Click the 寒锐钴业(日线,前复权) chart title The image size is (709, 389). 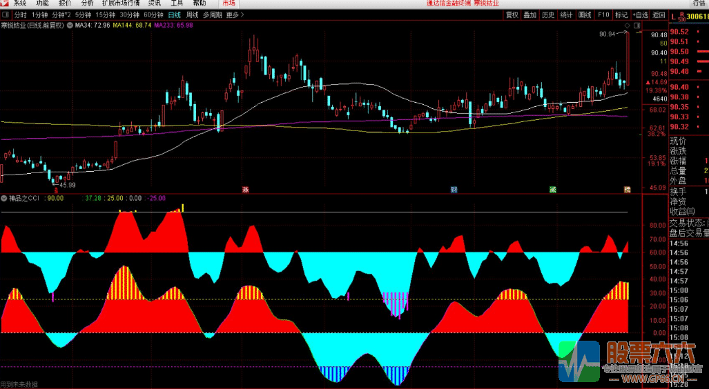coord(32,26)
